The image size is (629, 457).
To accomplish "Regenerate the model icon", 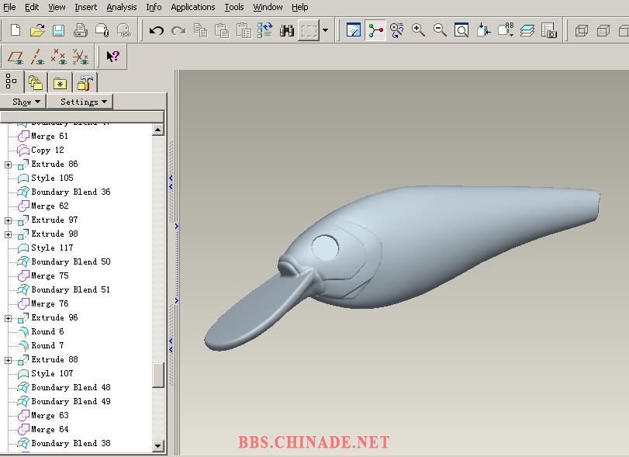I will pos(265,30).
